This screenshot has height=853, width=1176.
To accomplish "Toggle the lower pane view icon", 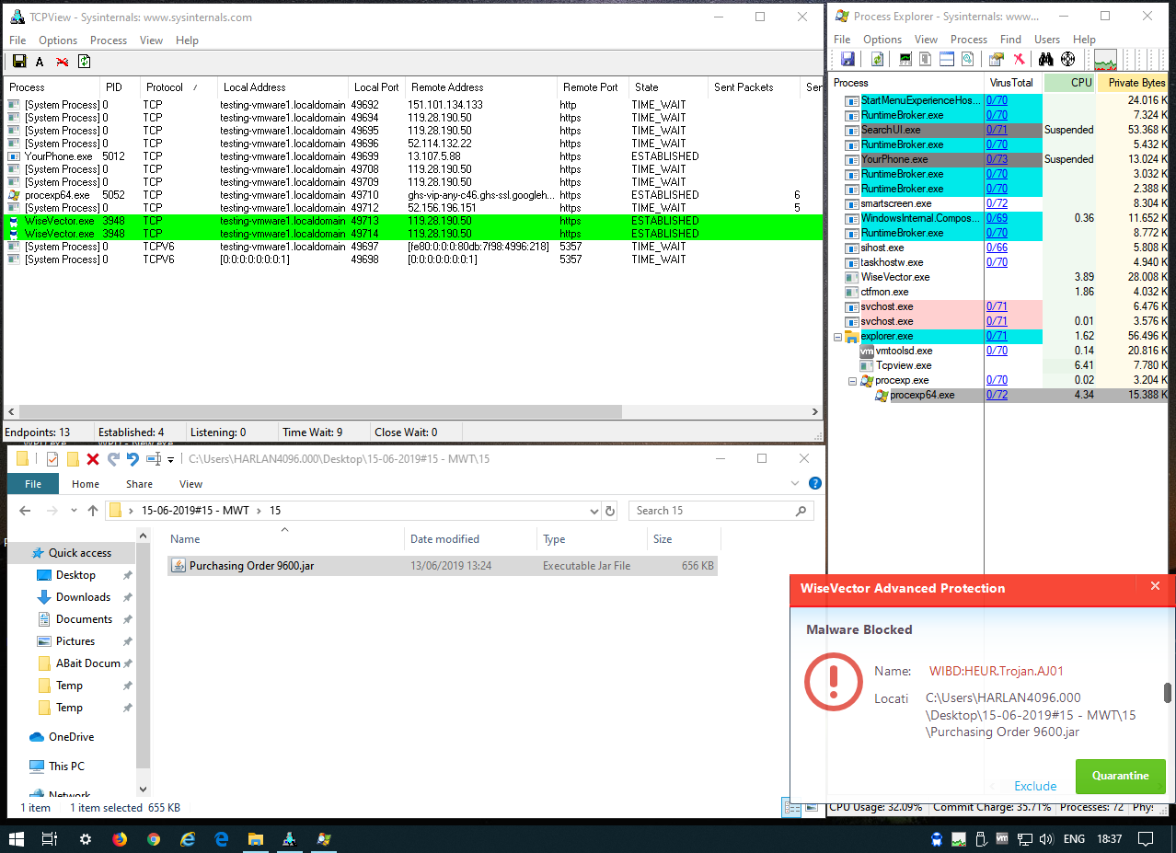I will click(946, 60).
